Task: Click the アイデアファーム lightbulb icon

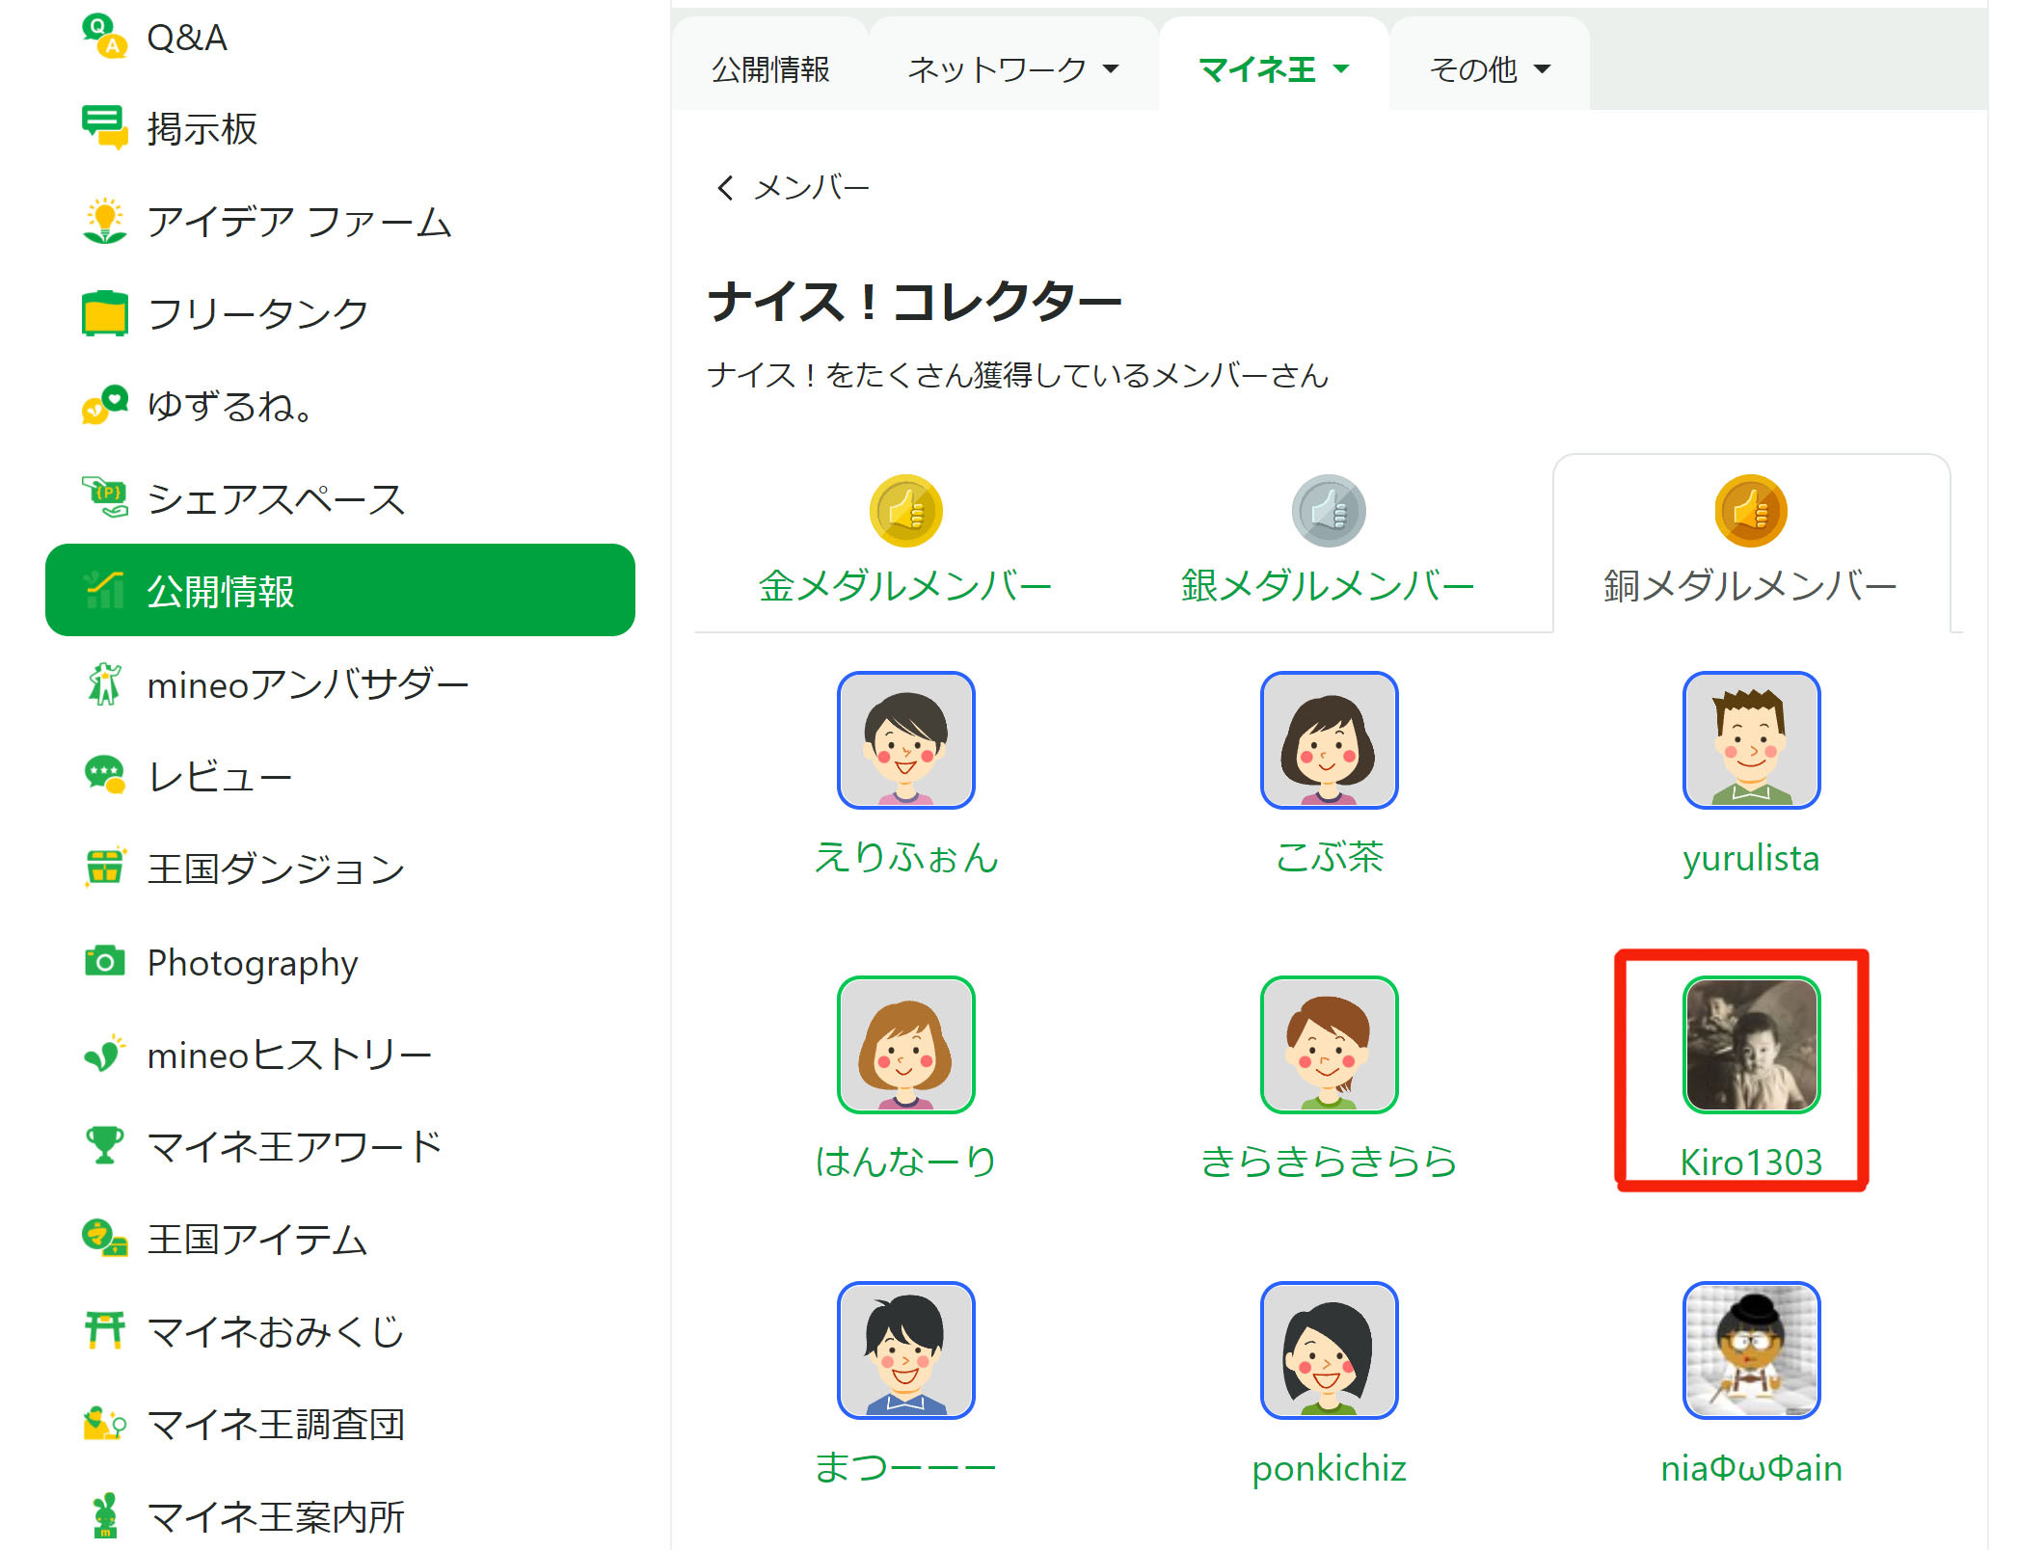Action: coord(104,221)
